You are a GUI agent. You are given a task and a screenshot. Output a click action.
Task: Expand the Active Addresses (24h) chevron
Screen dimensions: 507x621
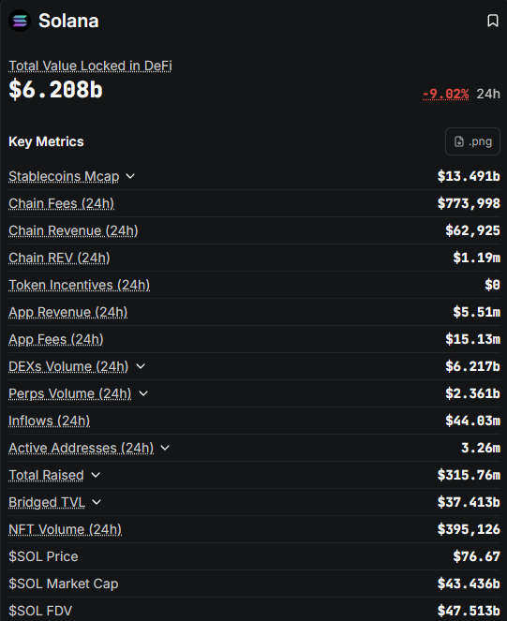(x=165, y=448)
